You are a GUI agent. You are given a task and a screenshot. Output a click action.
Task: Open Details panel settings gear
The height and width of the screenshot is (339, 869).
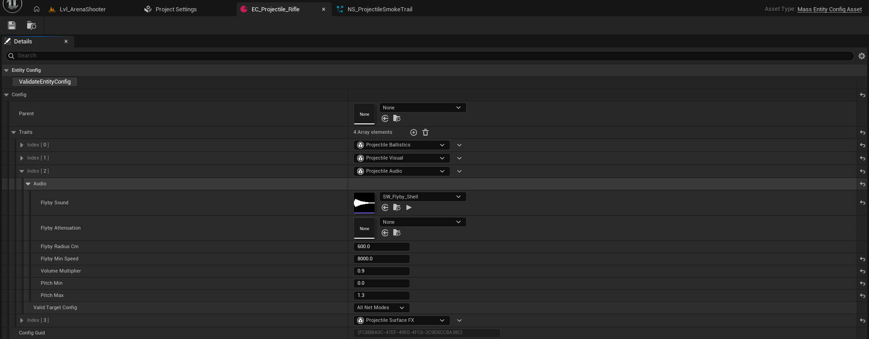862,56
